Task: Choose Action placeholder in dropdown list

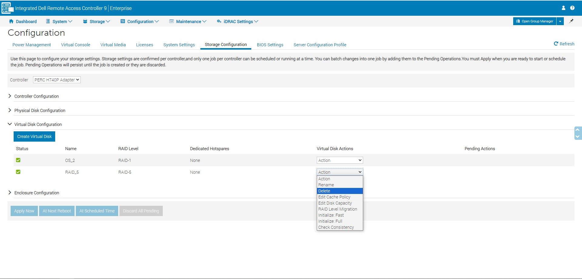Action: click(x=340, y=179)
